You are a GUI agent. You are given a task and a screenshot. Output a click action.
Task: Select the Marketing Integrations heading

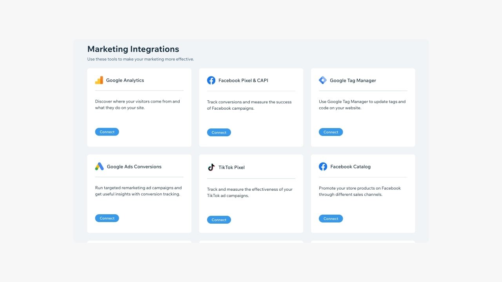click(x=133, y=49)
